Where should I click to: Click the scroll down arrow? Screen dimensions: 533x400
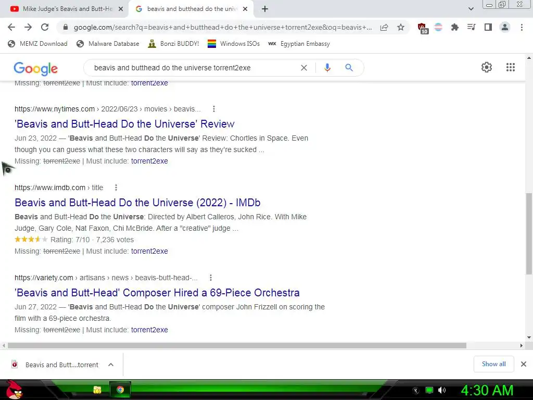pos(529,337)
